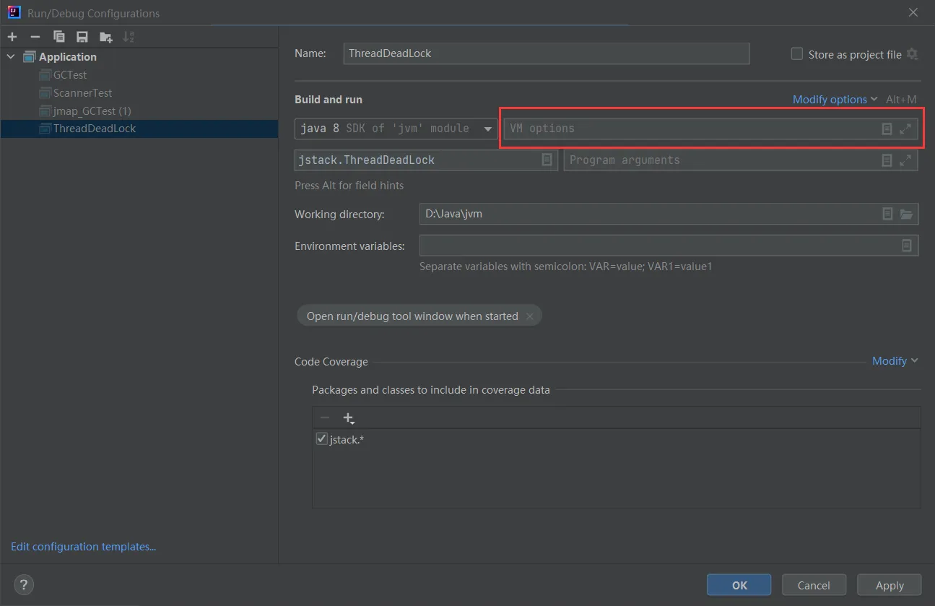Open Program arguments insert macros icon
This screenshot has width=935, height=606.
(x=887, y=160)
